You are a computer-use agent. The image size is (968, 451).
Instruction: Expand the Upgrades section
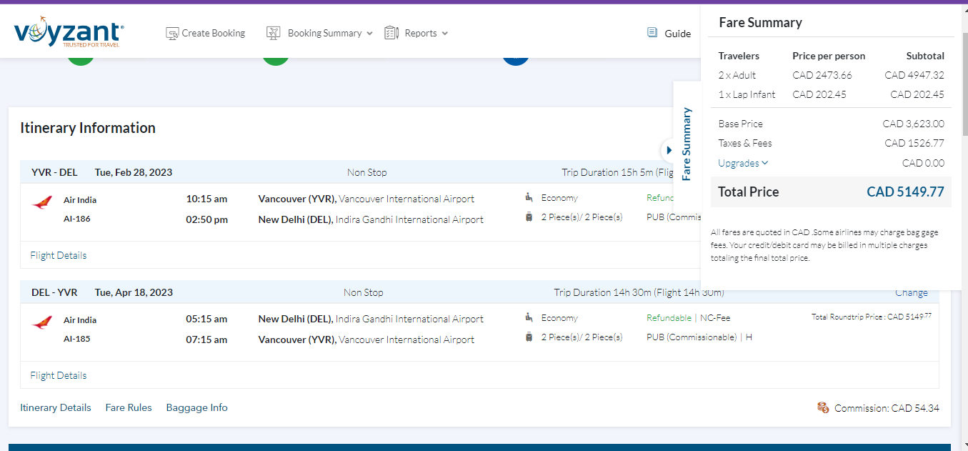(743, 163)
